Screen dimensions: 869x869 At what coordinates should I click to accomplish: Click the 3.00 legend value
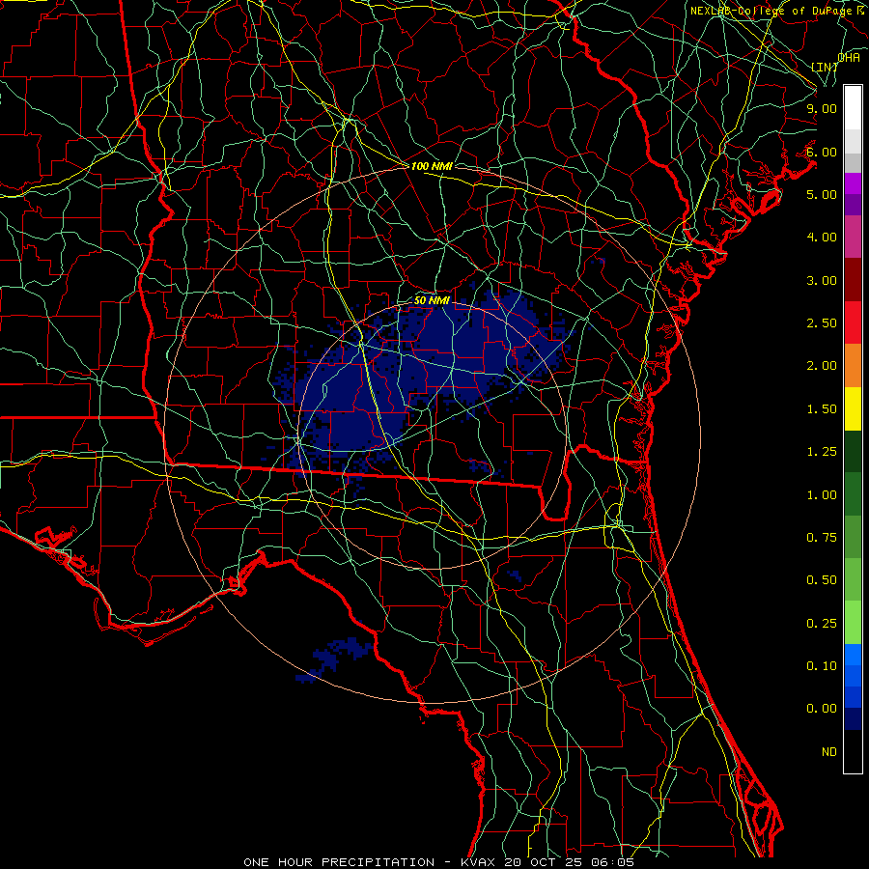click(x=822, y=280)
